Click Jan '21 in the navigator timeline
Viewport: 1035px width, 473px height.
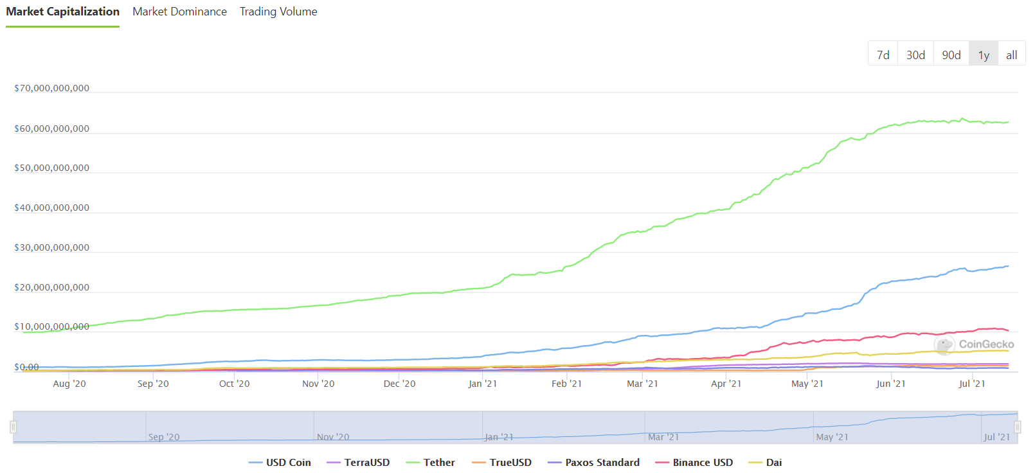(x=499, y=437)
